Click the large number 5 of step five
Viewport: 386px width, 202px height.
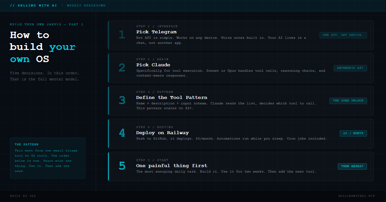pyautogui.click(x=122, y=166)
